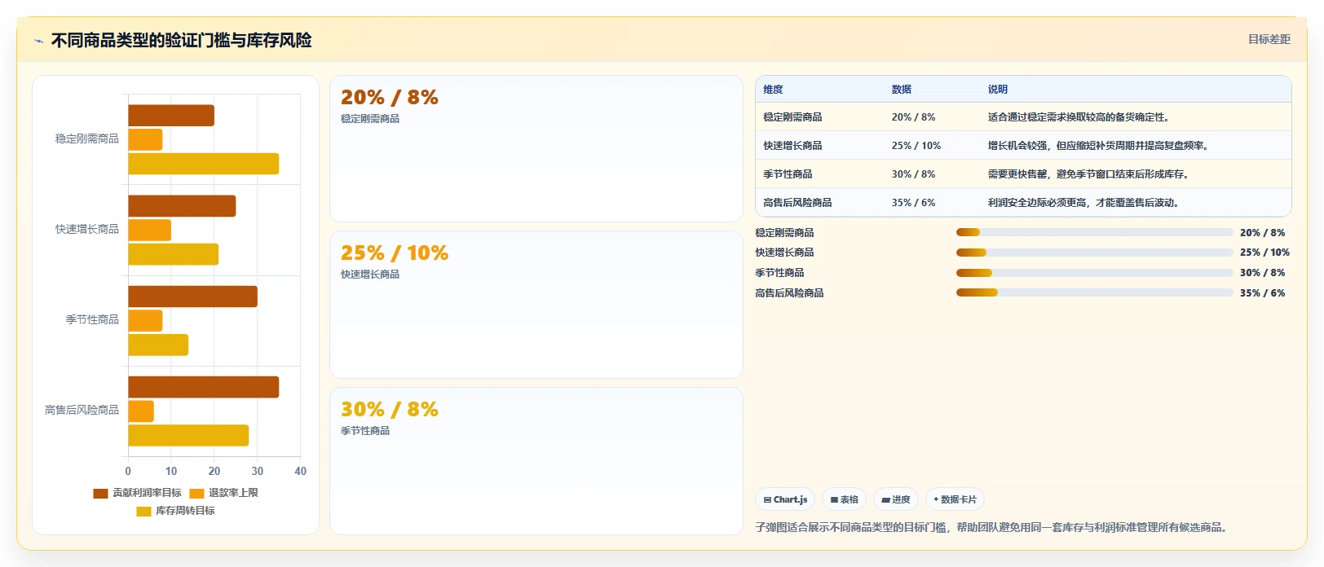The width and height of the screenshot is (1324, 567).
Task: Click the 25% / 10% table cell
Action: 916,146
